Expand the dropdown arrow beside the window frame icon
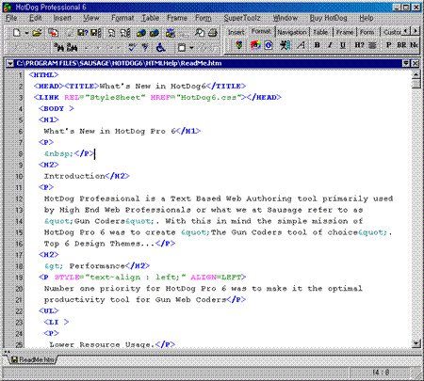Viewport: 424px width, 381px height. click(191, 48)
